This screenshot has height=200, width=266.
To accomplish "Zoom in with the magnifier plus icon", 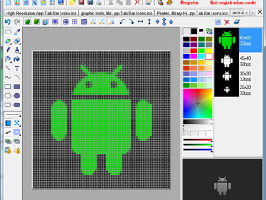I will (93, 22).
